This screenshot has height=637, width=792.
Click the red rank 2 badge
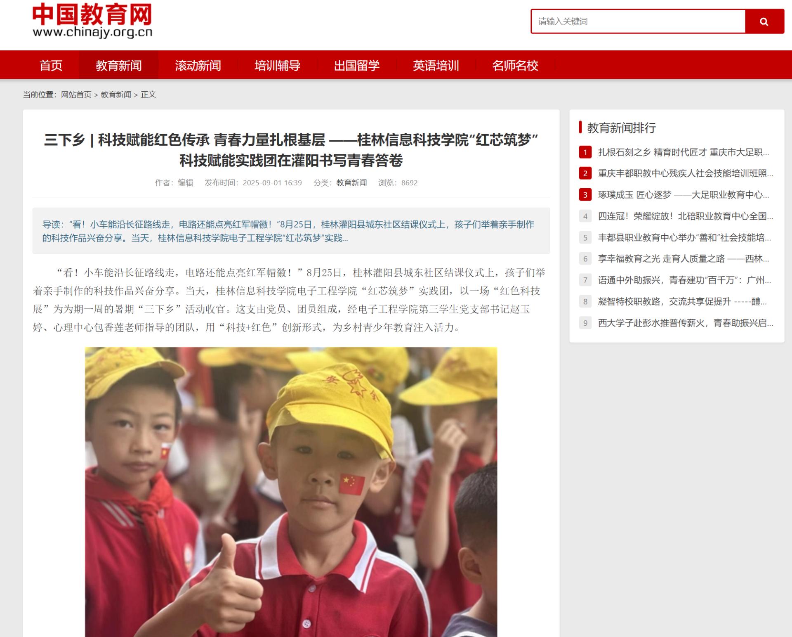click(x=585, y=173)
